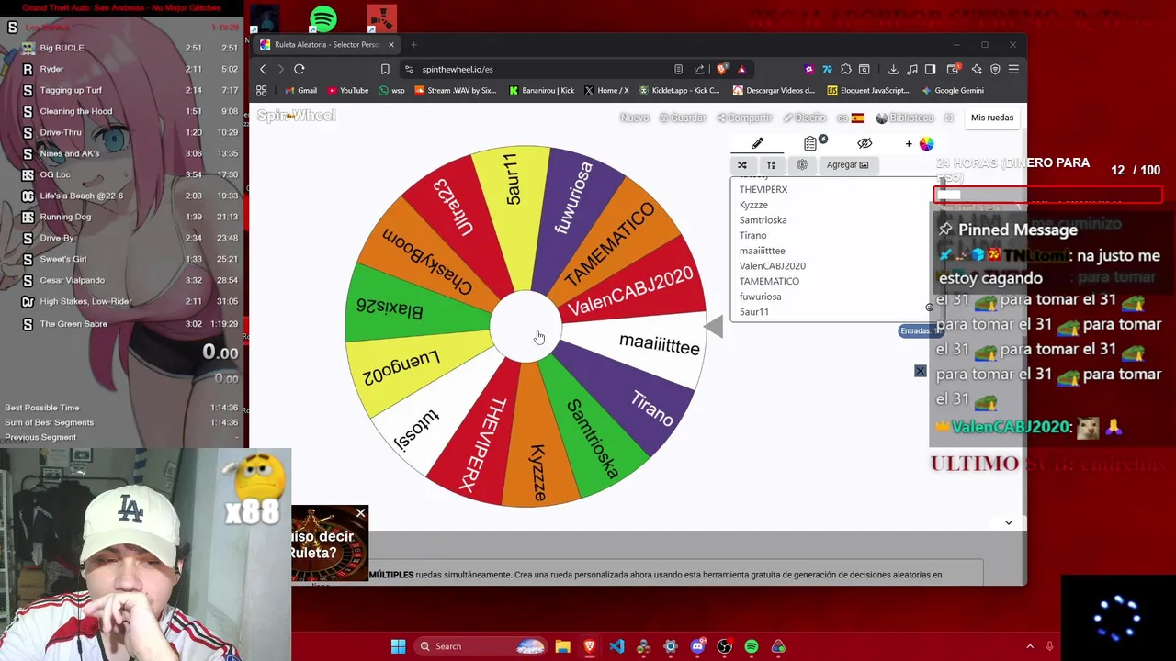The image size is (1176, 661).
Task: Open reader mode icon in address bar
Action: pos(678,69)
